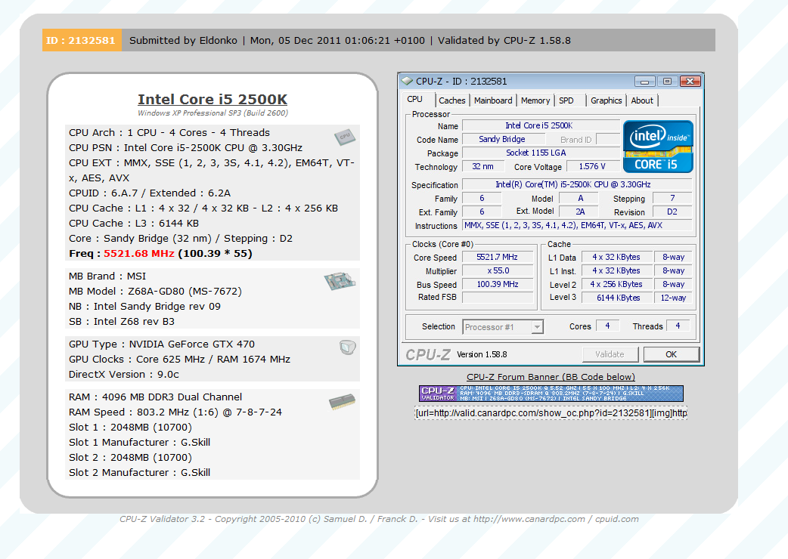This screenshot has height=559, width=788.
Task: Click the Name field Intel Core i5 2500K
Action: click(x=540, y=125)
